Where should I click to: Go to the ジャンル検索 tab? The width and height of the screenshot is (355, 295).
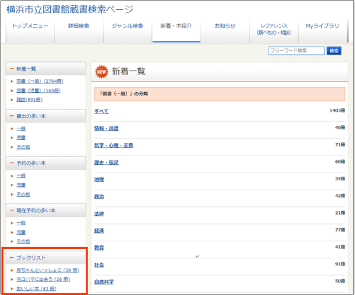point(127,26)
